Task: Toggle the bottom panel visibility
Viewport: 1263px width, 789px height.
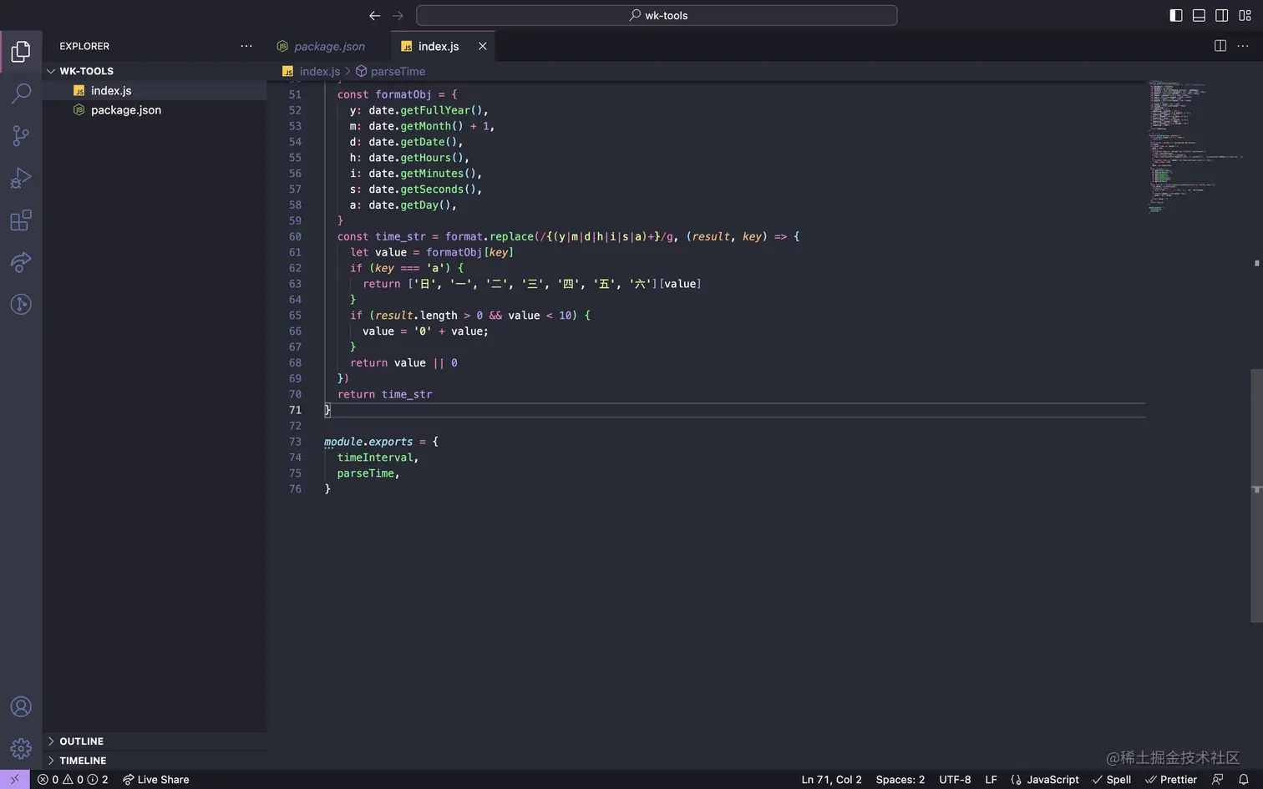Action: pos(1199,15)
